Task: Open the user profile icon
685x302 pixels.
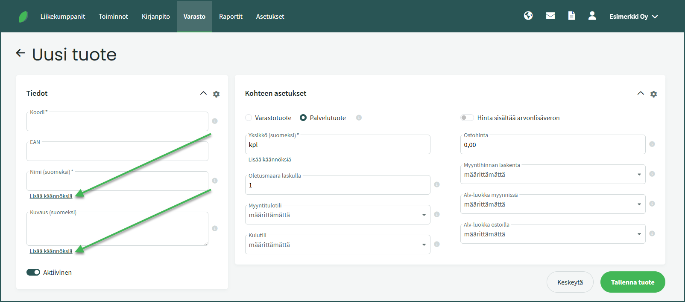Action: pyautogui.click(x=592, y=16)
